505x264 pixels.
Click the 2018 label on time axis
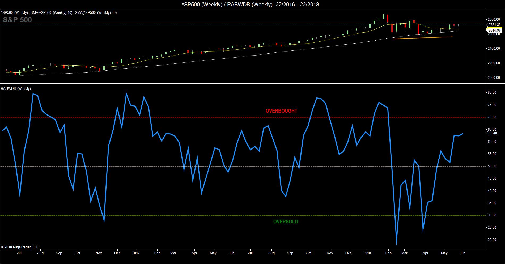click(x=367, y=253)
